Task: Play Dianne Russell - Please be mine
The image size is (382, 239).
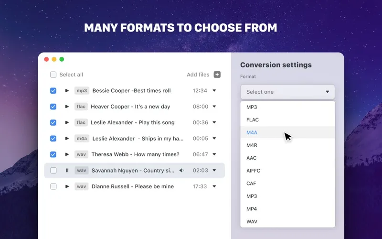Action: (x=67, y=186)
